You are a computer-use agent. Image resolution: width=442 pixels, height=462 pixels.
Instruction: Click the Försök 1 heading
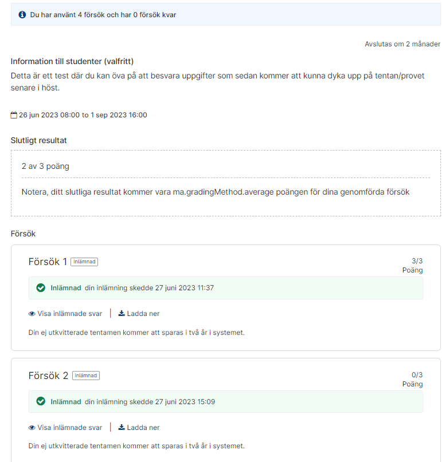pos(48,262)
